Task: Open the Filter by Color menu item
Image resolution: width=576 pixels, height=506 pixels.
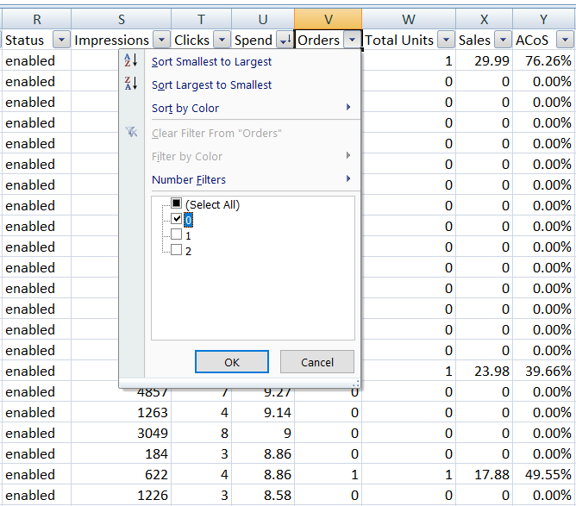Action: point(187,156)
